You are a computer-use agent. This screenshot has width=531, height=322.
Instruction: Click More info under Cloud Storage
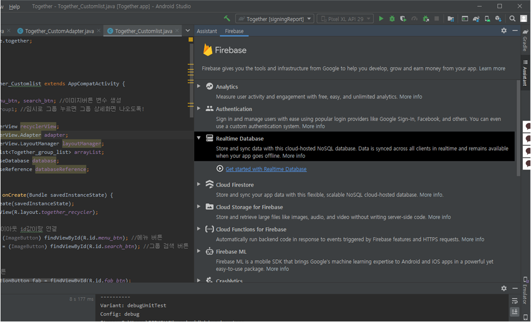(439, 217)
